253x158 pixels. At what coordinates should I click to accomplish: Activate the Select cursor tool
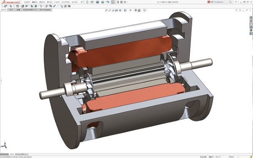point(113,2)
